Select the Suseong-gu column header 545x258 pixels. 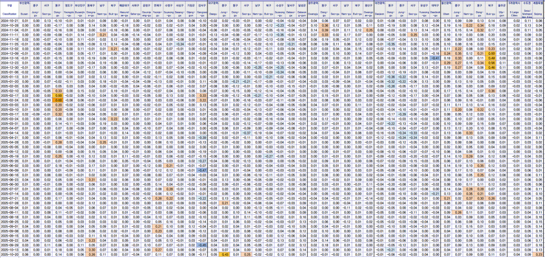279,11
